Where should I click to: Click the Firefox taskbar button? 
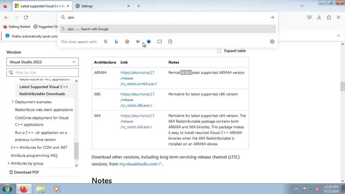(24, 189)
